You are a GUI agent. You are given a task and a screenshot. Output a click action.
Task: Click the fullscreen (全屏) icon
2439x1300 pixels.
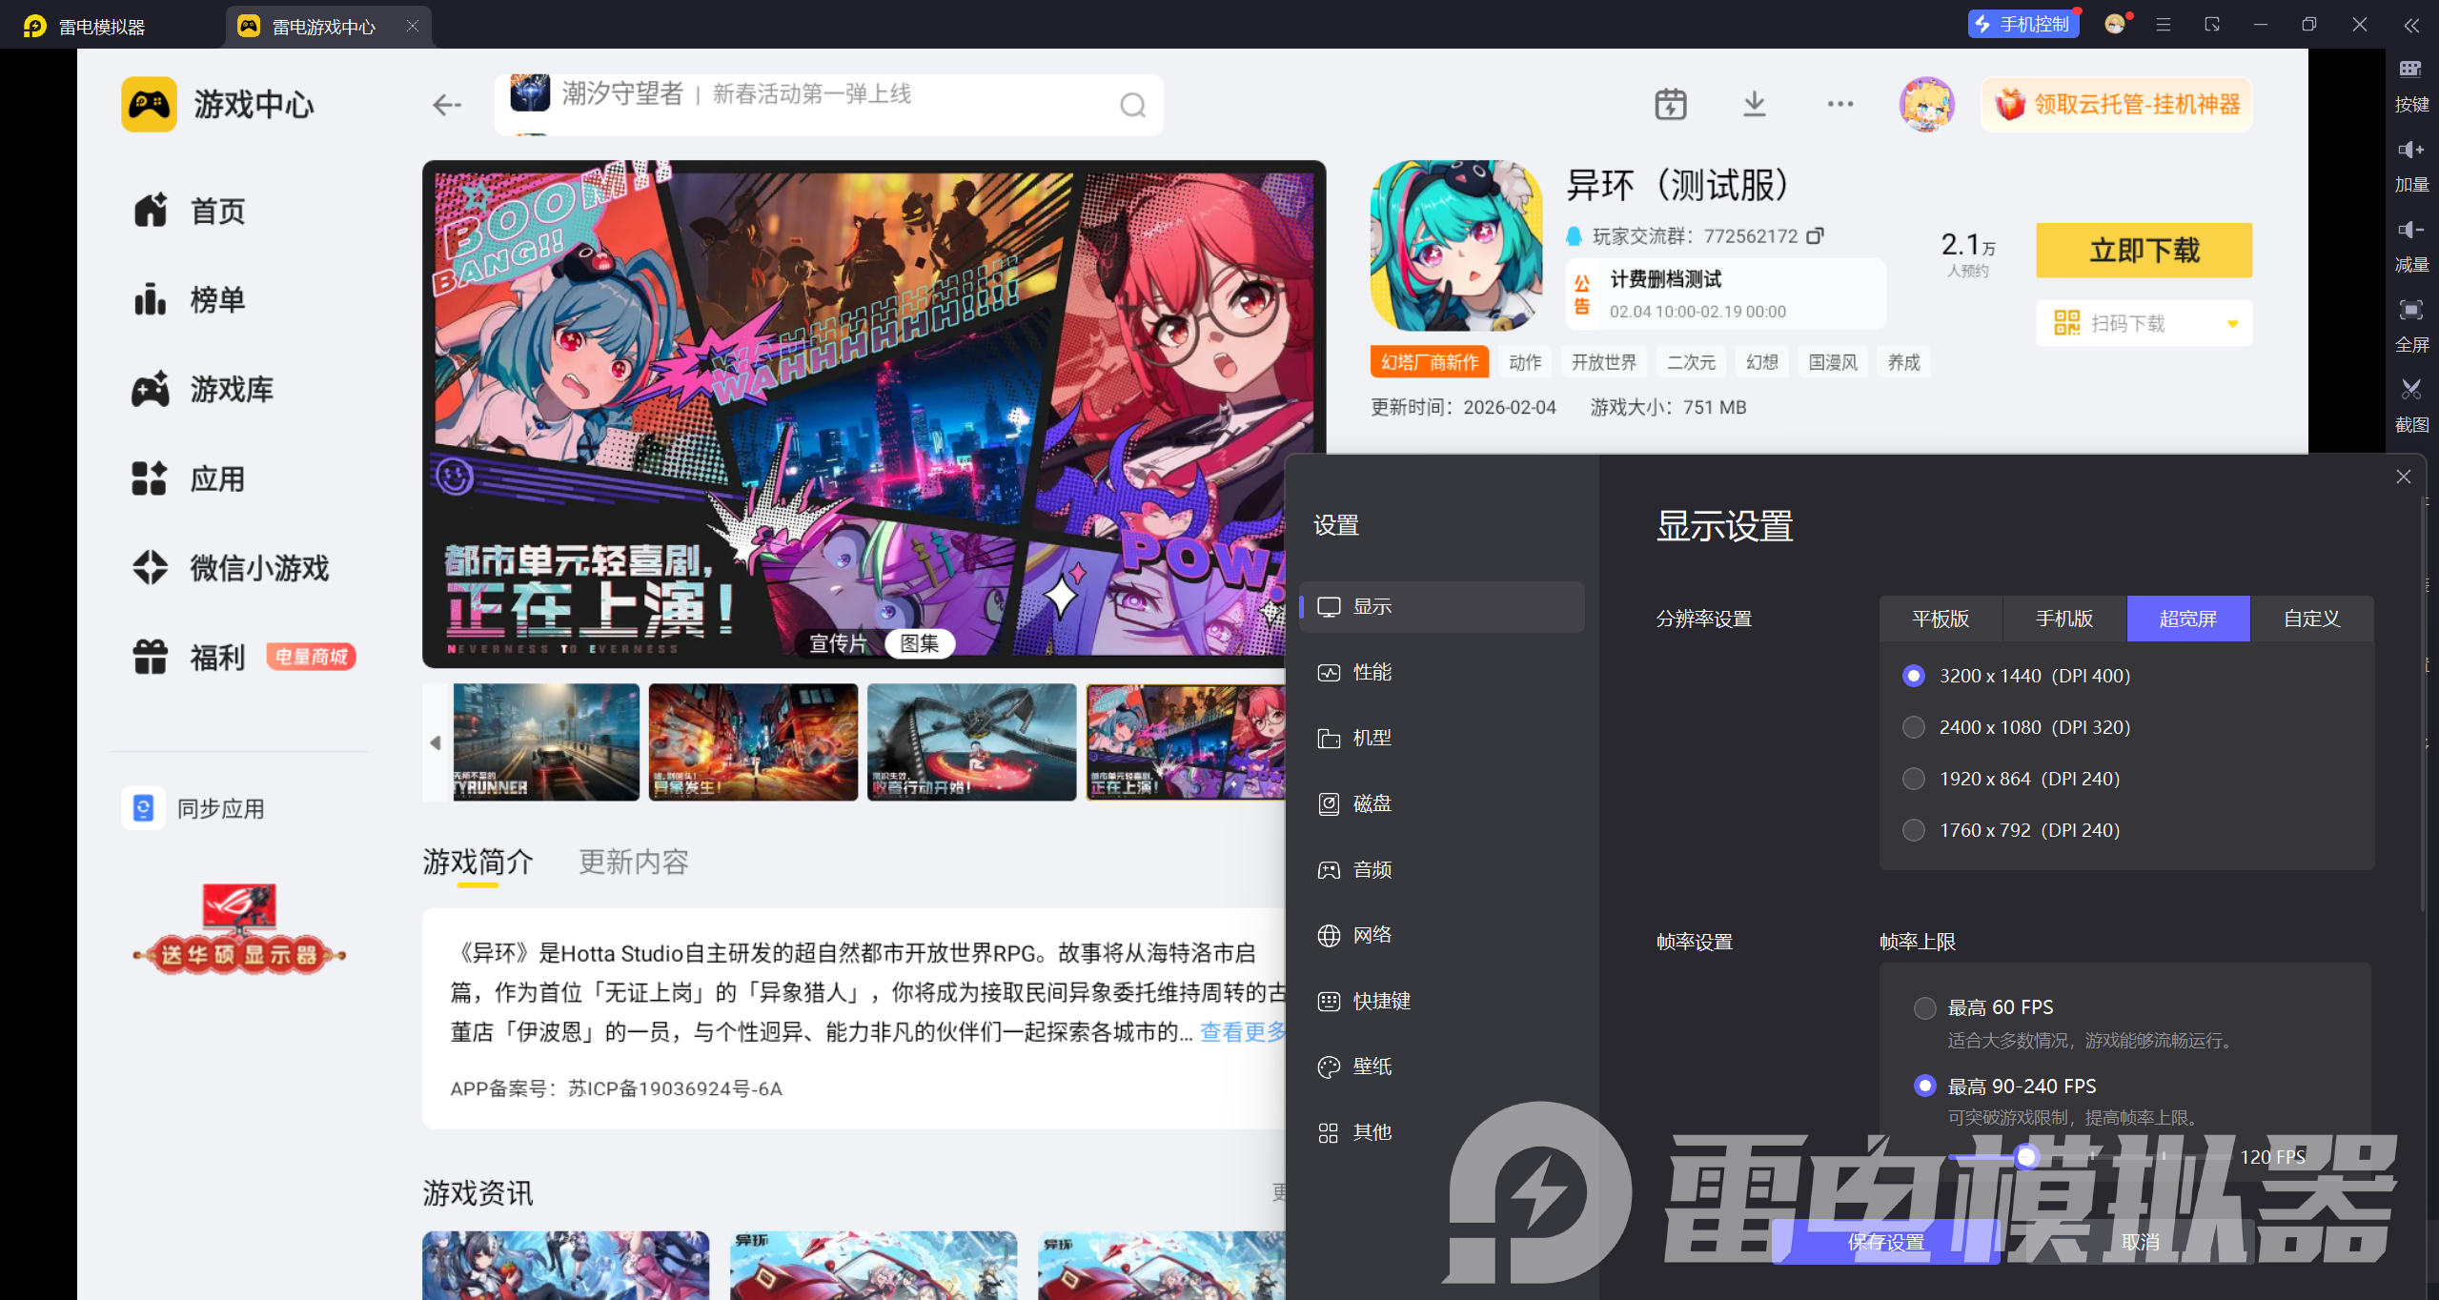pyautogui.click(x=2410, y=311)
